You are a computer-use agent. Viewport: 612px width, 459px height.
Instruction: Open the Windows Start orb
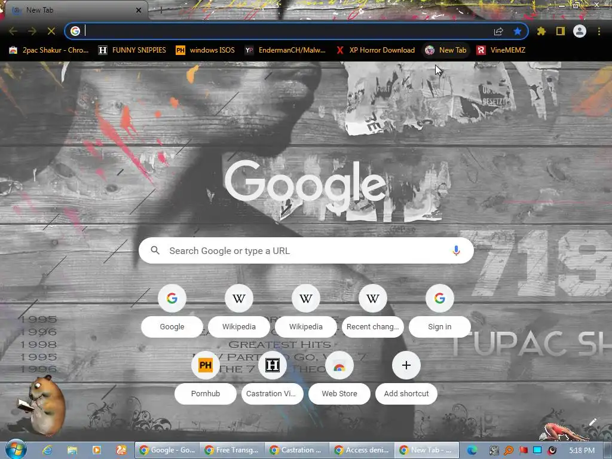pos(16,450)
